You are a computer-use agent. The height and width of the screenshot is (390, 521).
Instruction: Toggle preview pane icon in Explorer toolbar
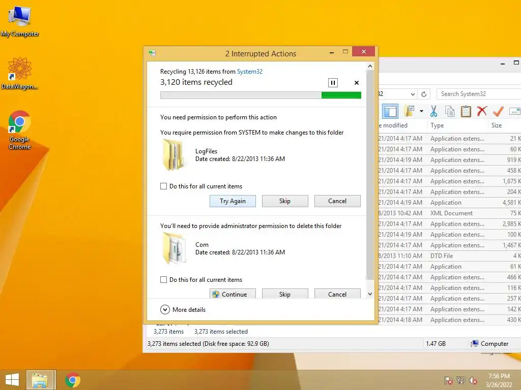pos(390,111)
